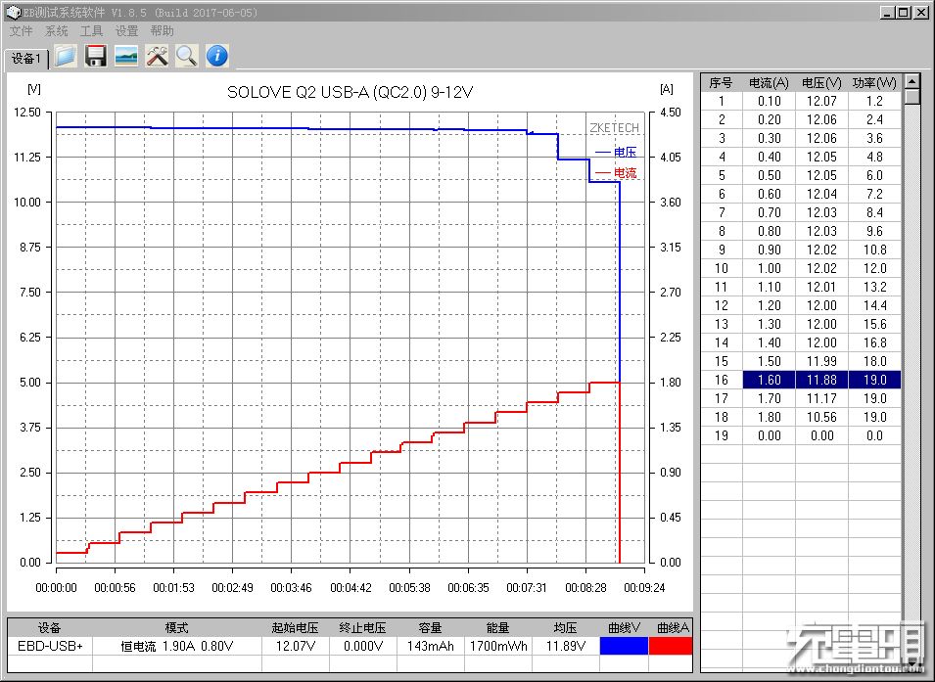Viewport: 935px width, 682px height.
Task: Save data with the floppy disk icon
Action: point(95,56)
